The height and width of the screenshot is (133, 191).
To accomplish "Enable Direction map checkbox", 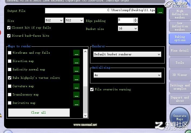I will [9, 61].
